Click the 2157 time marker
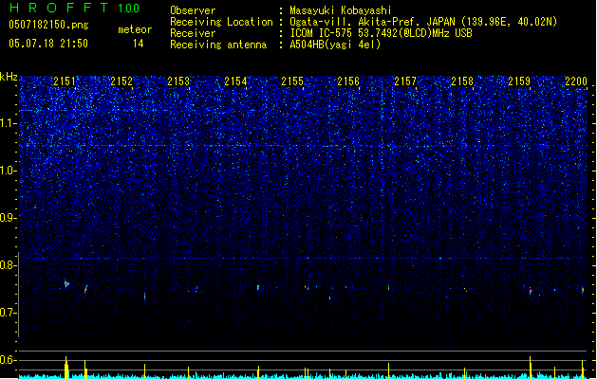The height and width of the screenshot is (379, 597). point(405,81)
